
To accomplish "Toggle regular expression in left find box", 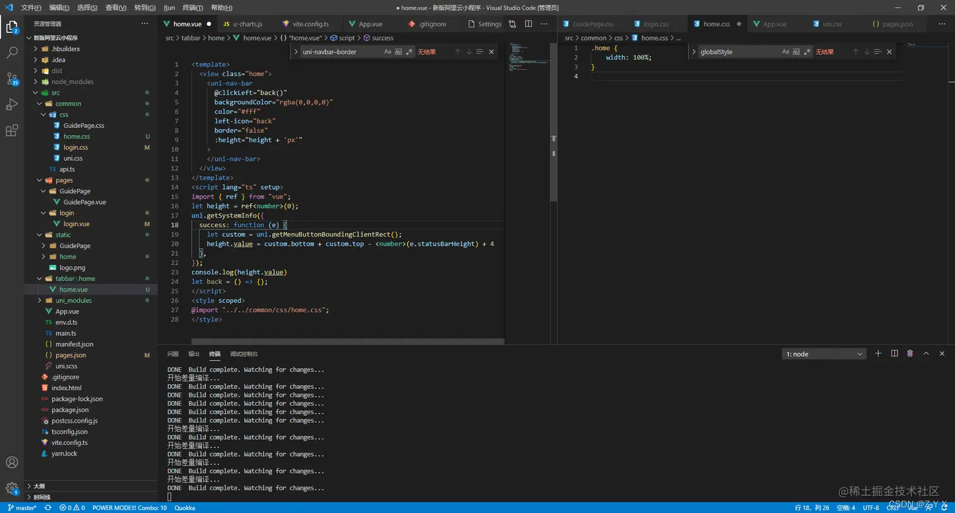I will 409,52.
